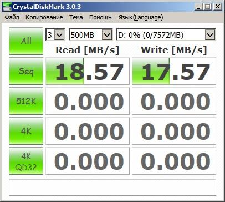Select the 4K QD32 write value 0.000
Screen dimensions: 225x202
click(174, 161)
